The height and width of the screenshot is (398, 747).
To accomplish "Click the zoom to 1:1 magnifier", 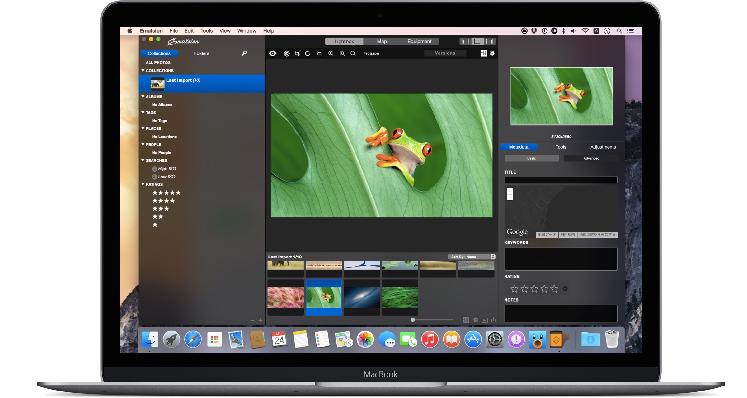I will click(331, 53).
